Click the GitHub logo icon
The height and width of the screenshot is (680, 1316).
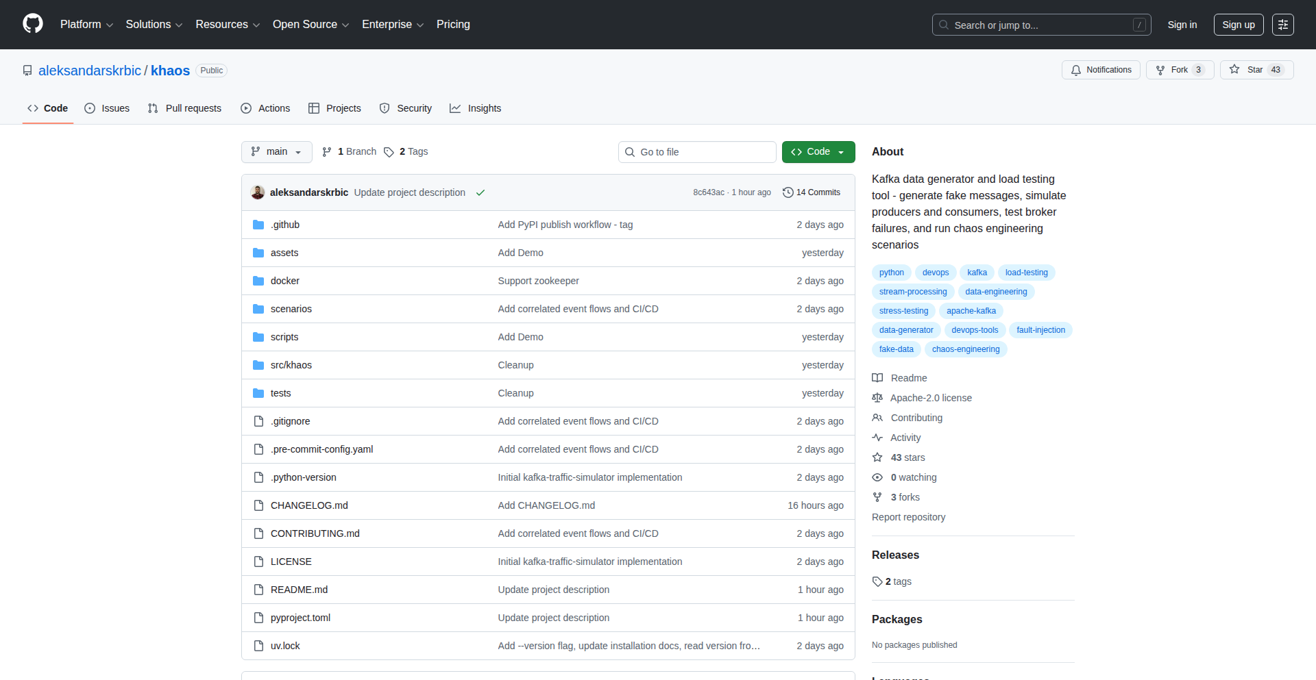coord(32,24)
